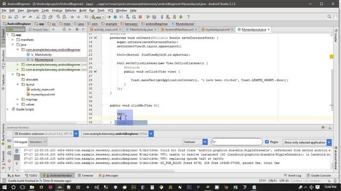Select MainActivity in the project tree
The height and width of the screenshot is (191, 341).
(43, 55)
